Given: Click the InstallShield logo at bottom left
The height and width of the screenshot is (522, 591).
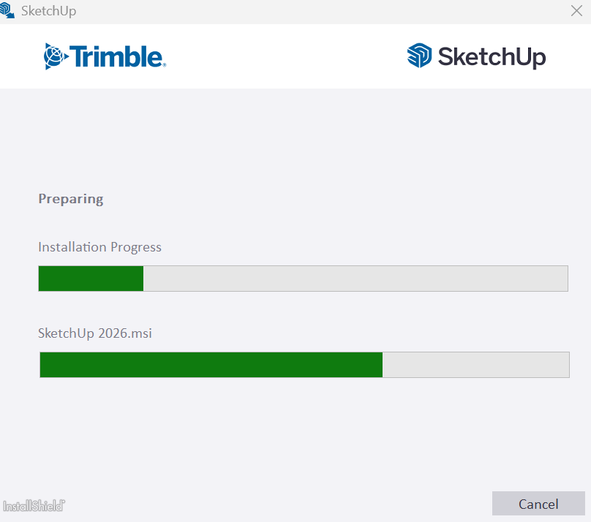Looking at the screenshot, I should [x=34, y=505].
